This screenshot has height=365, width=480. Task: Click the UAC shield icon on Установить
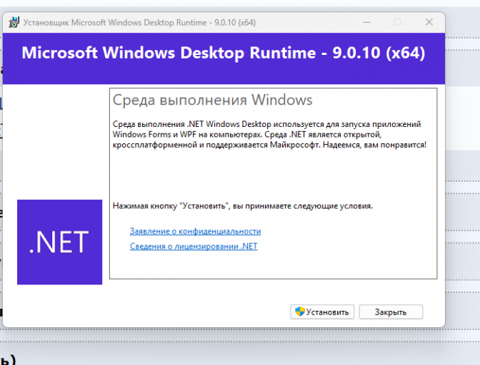click(300, 312)
